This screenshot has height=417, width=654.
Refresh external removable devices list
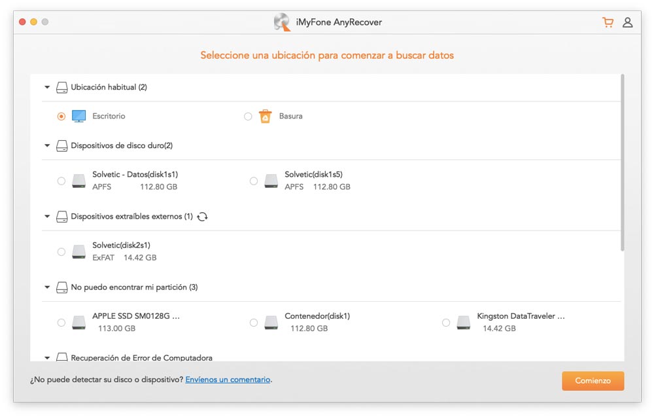coord(202,217)
